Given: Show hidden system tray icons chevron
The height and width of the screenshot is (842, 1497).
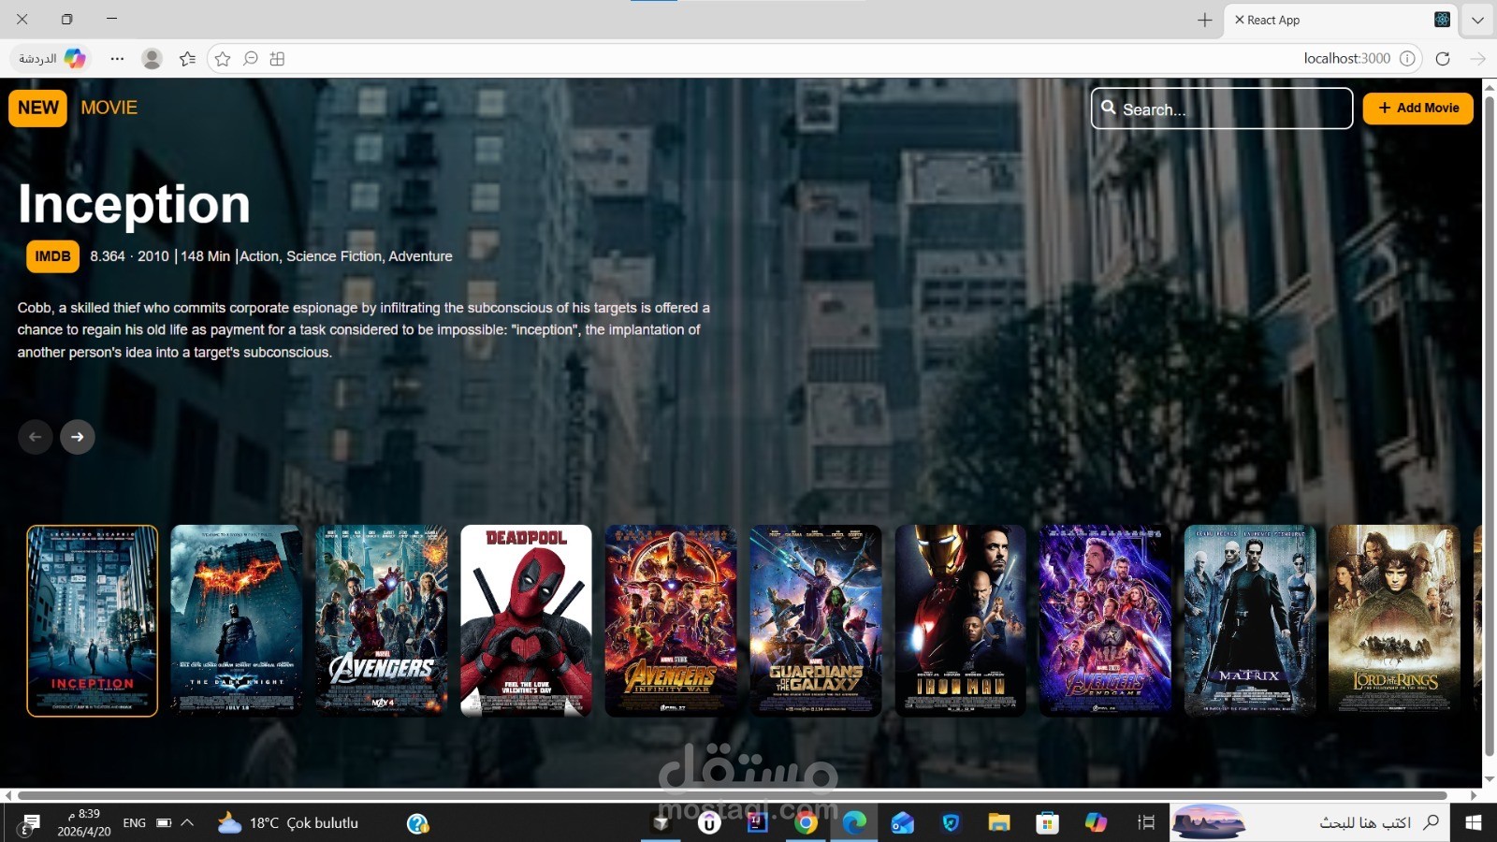Looking at the screenshot, I should (x=187, y=822).
